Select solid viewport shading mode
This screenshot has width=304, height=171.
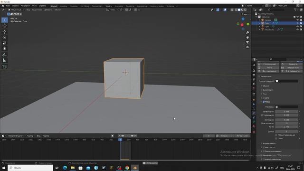click(239, 9)
